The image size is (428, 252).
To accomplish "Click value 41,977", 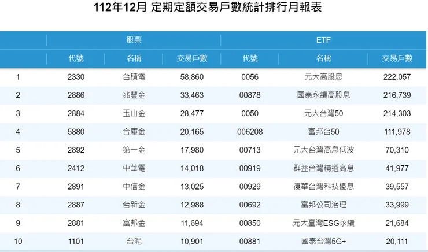I will [x=397, y=168].
